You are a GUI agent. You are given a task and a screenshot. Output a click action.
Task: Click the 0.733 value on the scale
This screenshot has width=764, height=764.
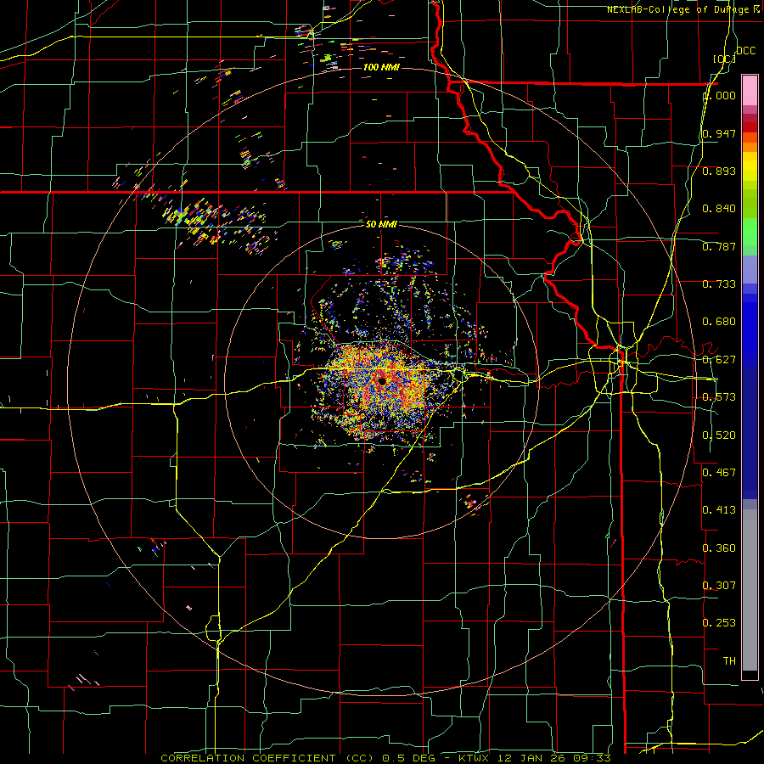coord(719,284)
